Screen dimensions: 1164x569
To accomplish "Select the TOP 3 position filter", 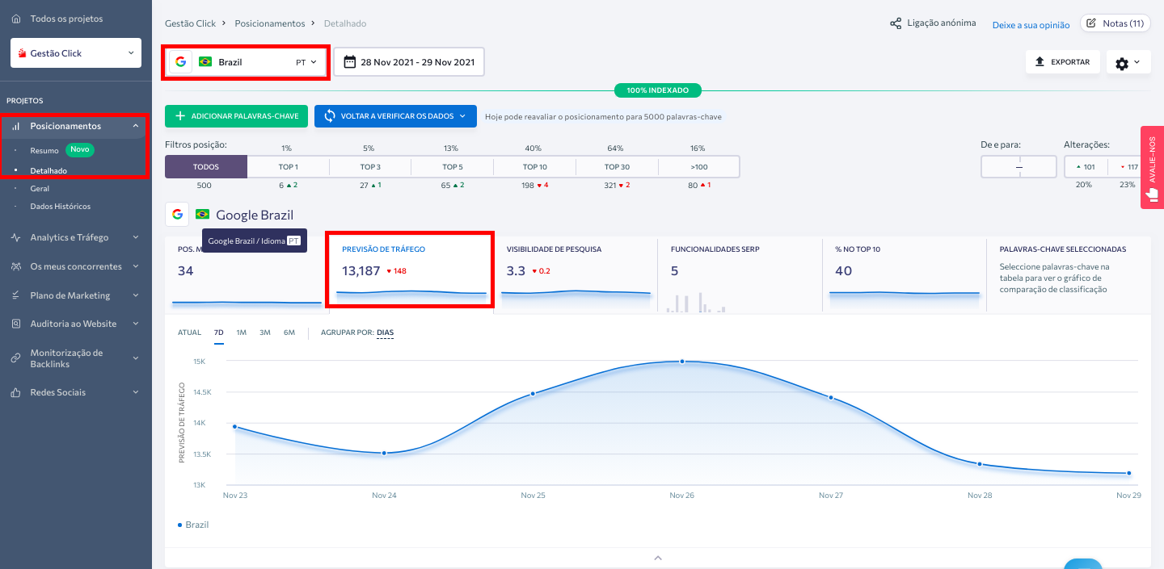I will click(x=370, y=167).
